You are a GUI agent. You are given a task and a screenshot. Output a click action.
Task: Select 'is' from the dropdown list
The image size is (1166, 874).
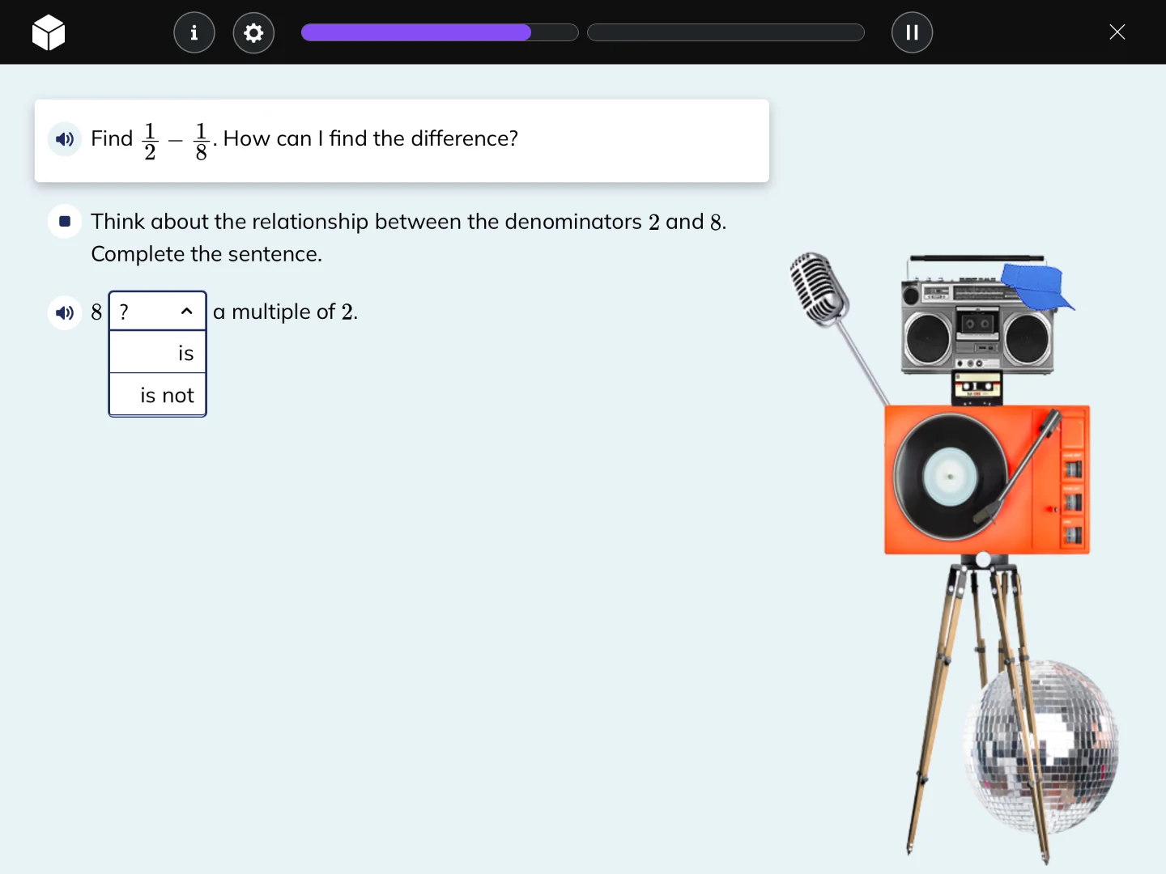tap(158, 353)
